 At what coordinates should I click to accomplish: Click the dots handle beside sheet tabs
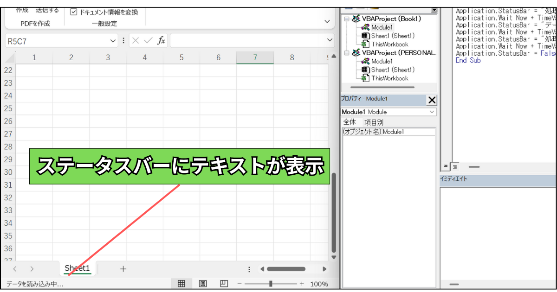[249, 269]
